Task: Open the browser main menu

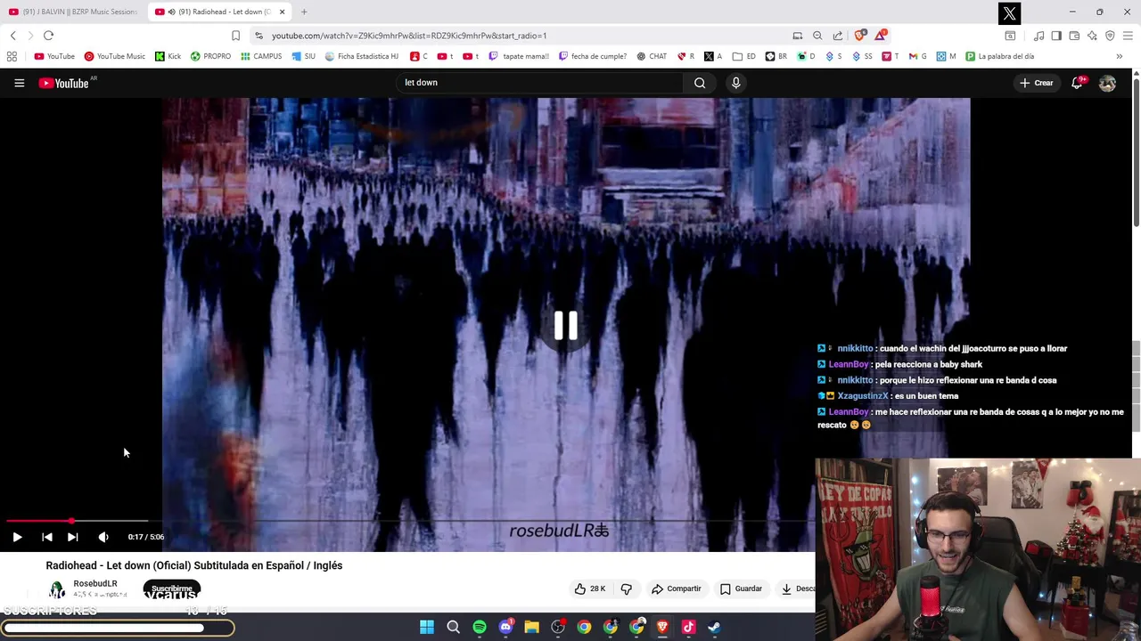Action: pyautogui.click(x=1128, y=36)
